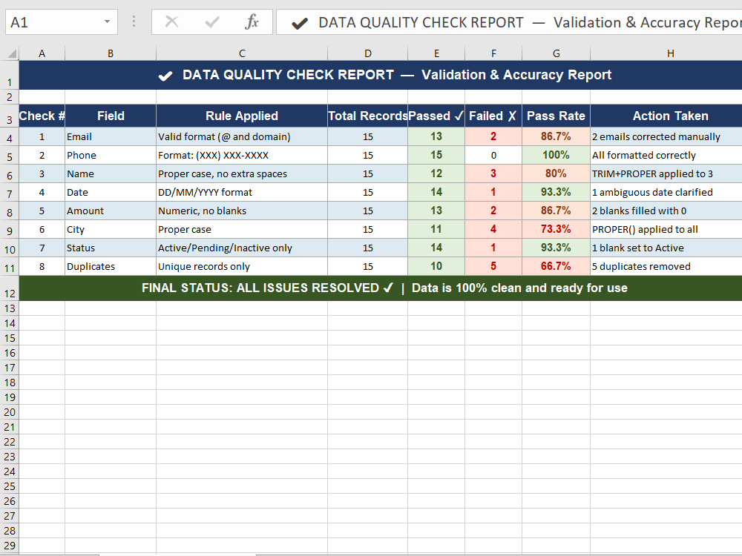Select column B header

click(x=111, y=53)
